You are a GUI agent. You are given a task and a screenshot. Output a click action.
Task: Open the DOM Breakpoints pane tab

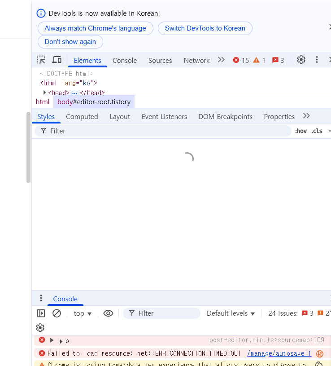[226, 116]
